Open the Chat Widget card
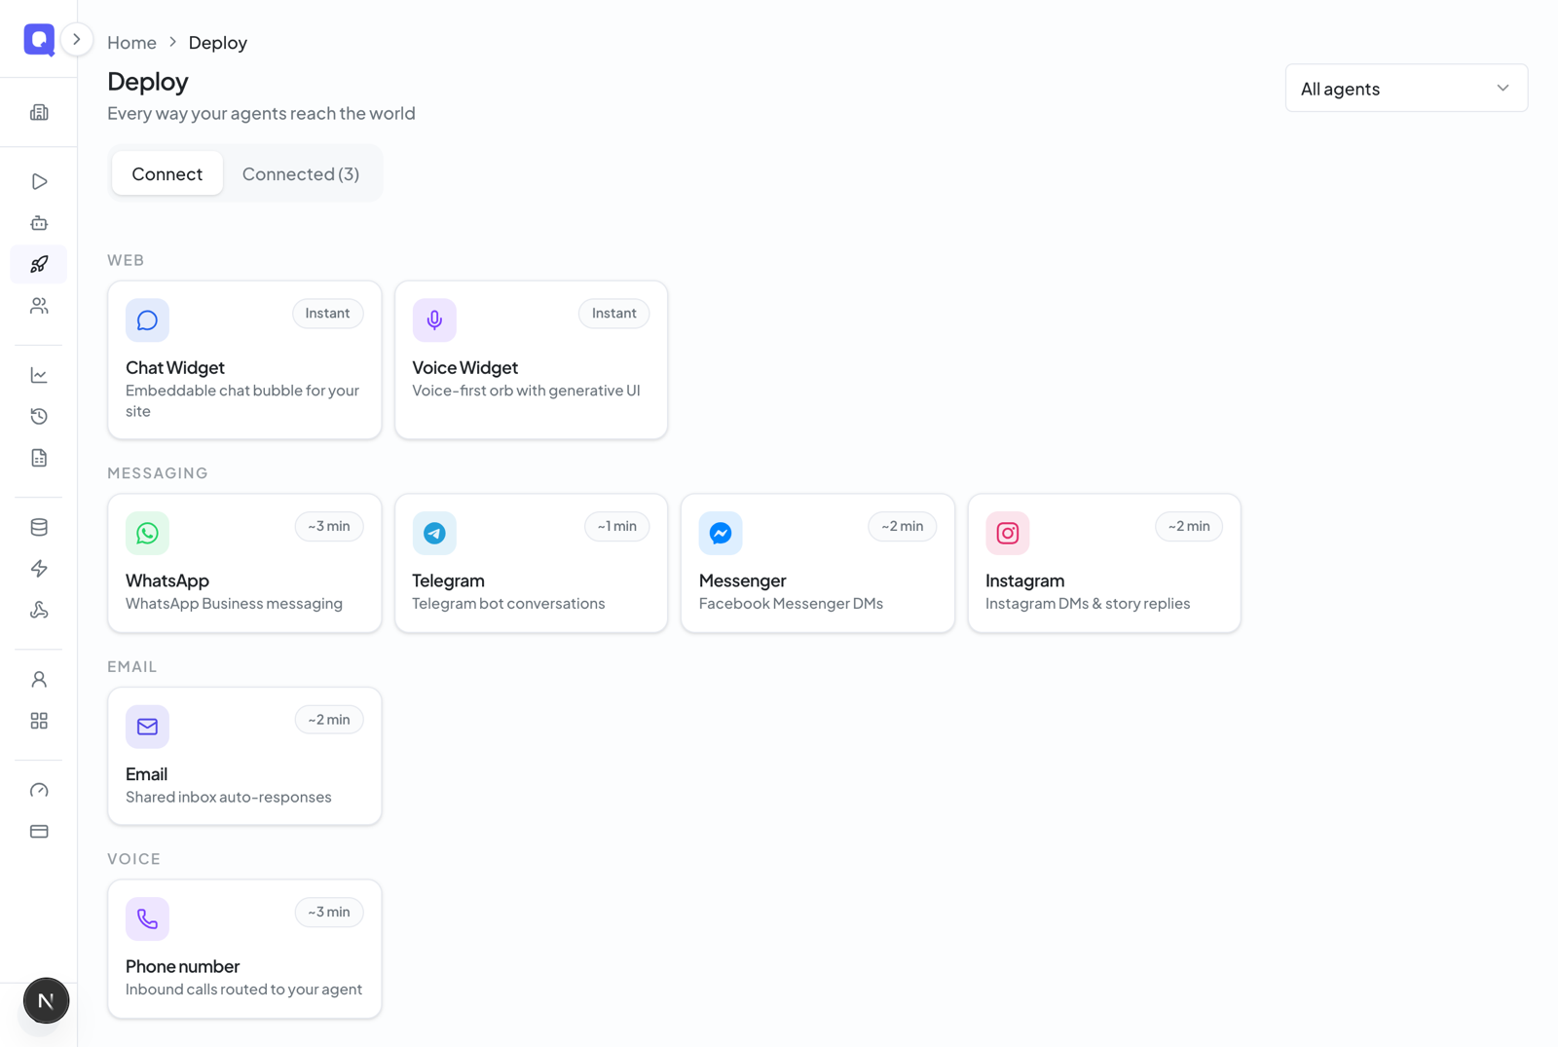 coord(244,359)
